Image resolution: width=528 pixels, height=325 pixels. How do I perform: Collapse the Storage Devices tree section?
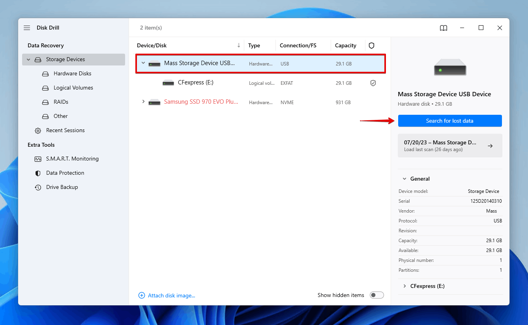(28, 60)
